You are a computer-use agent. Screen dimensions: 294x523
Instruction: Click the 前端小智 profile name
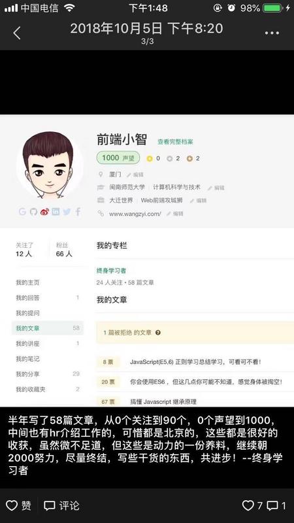(x=122, y=139)
